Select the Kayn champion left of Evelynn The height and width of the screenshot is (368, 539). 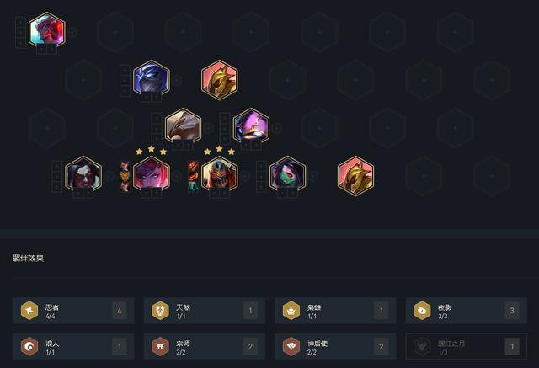pos(83,174)
